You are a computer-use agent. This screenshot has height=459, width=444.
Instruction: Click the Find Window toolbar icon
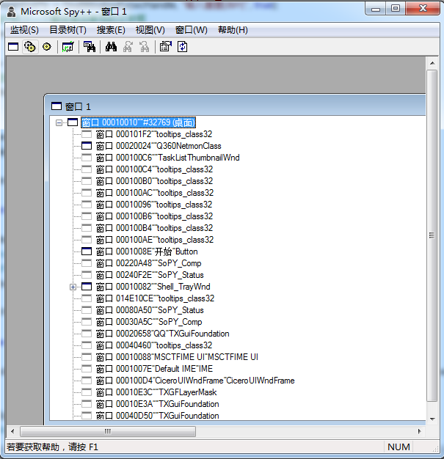pos(90,47)
